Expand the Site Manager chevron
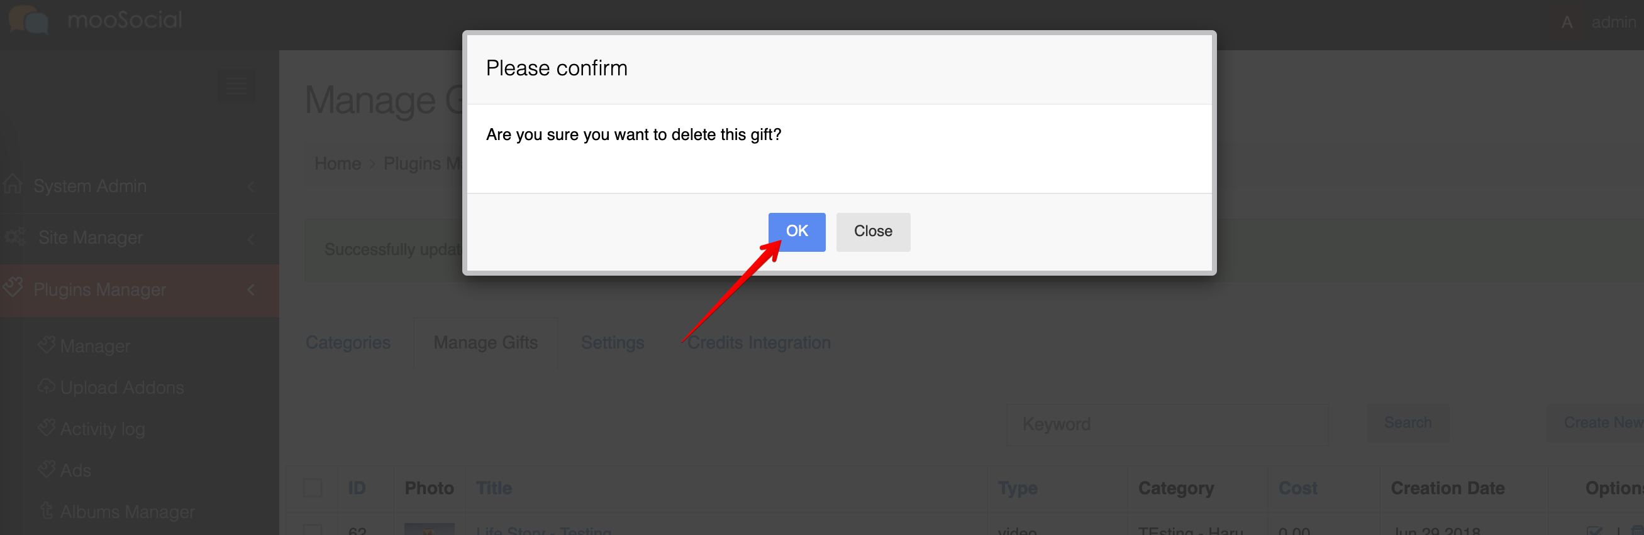1644x535 pixels. pos(251,238)
